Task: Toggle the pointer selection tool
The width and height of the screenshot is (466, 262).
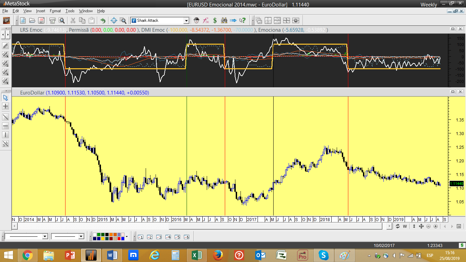Action: (5, 98)
